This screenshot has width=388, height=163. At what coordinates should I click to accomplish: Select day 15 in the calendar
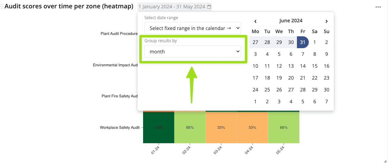click(x=314, y=66)
